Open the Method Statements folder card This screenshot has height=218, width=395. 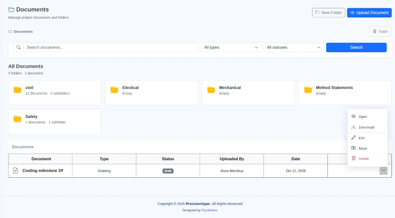coord(345,93)
